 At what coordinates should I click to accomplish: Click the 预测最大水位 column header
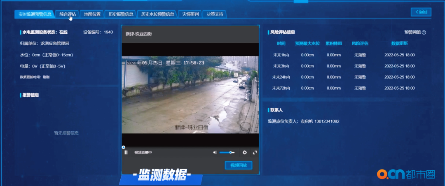click(307, 44)
